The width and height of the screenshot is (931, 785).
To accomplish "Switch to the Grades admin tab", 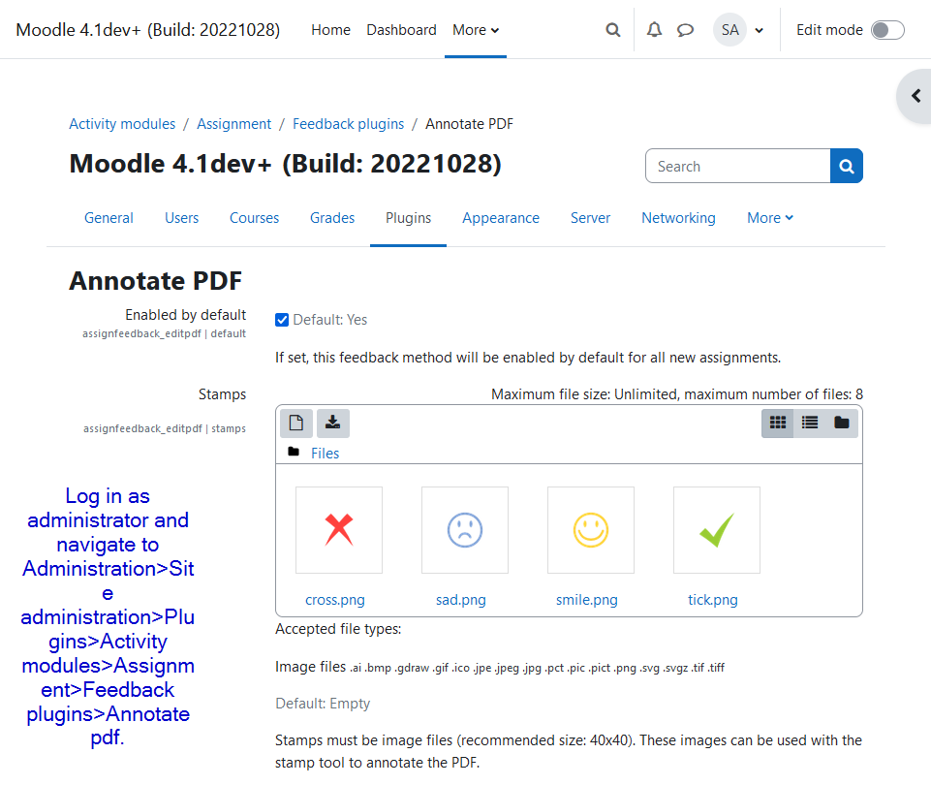I will coord(332,218).
